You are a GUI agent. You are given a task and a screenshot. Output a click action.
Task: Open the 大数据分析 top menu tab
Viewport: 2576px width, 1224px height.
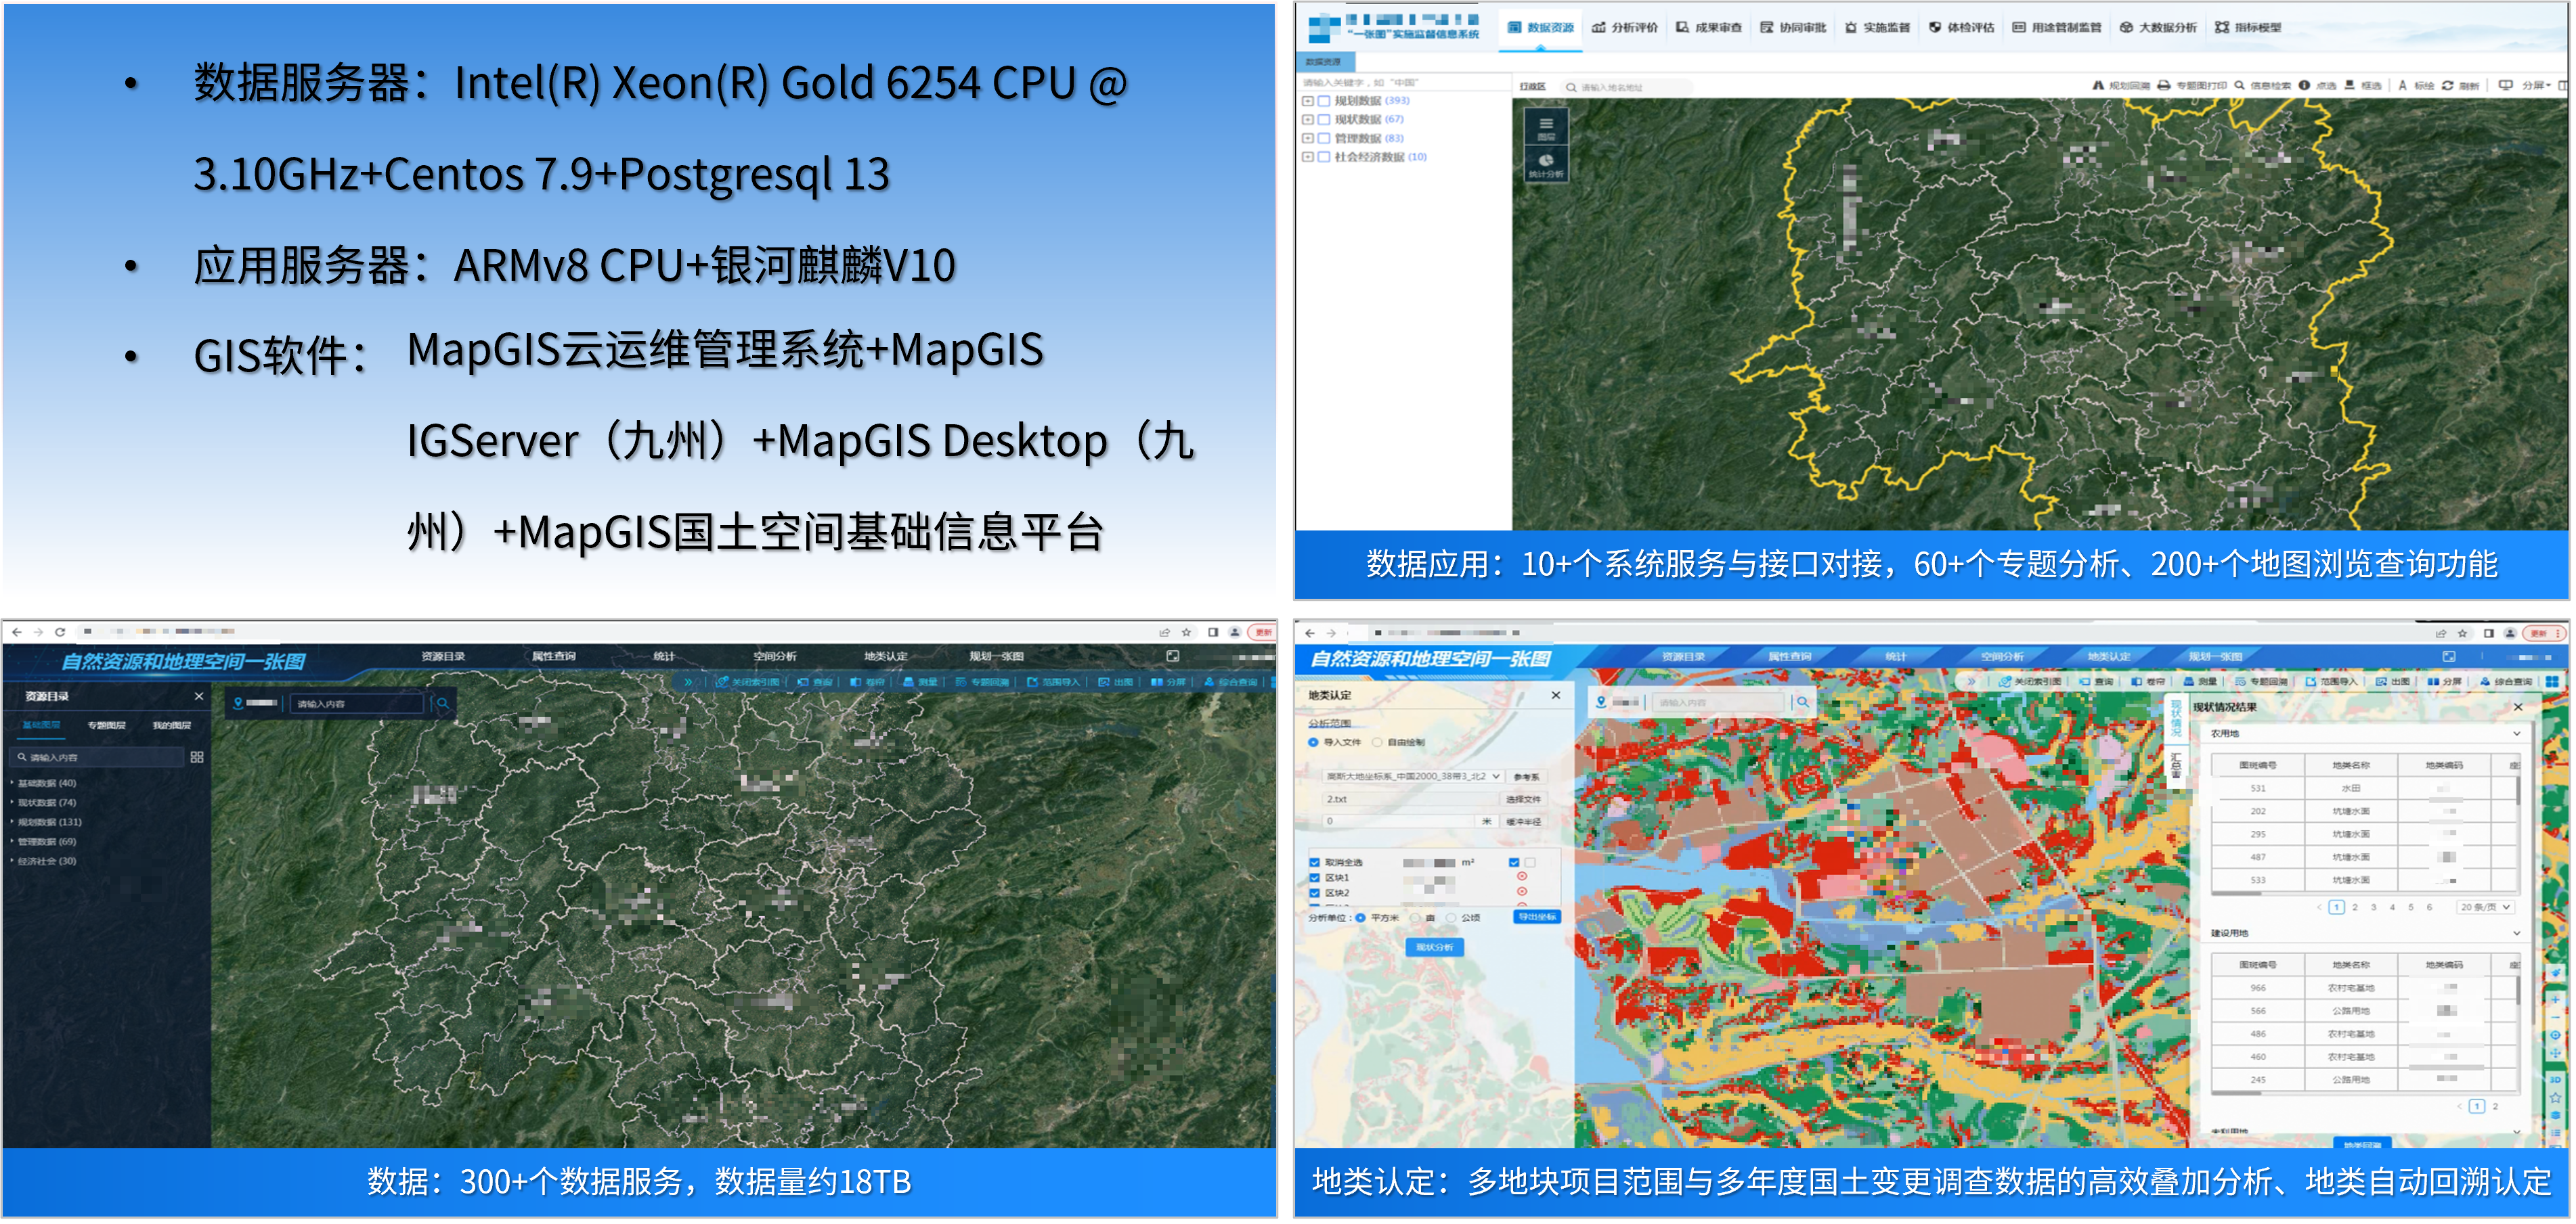click(2158, 28)
